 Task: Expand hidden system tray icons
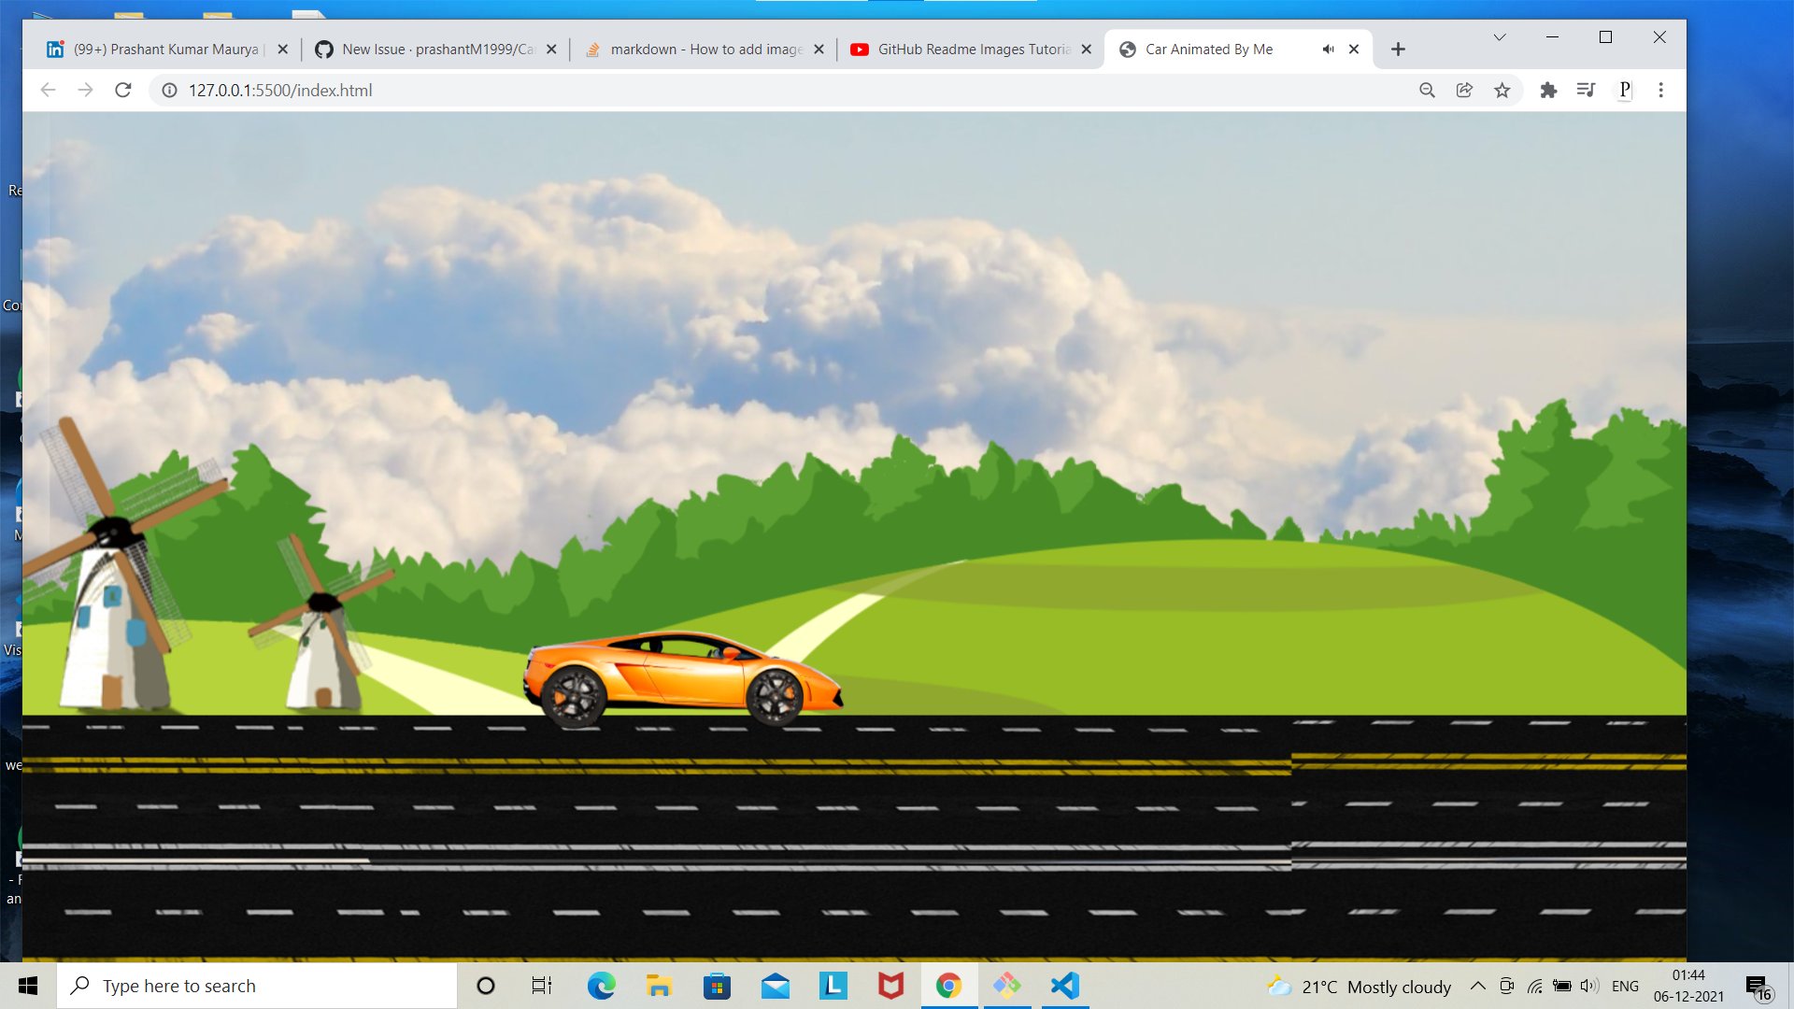pyautogui.click(x=1477, y=985)
